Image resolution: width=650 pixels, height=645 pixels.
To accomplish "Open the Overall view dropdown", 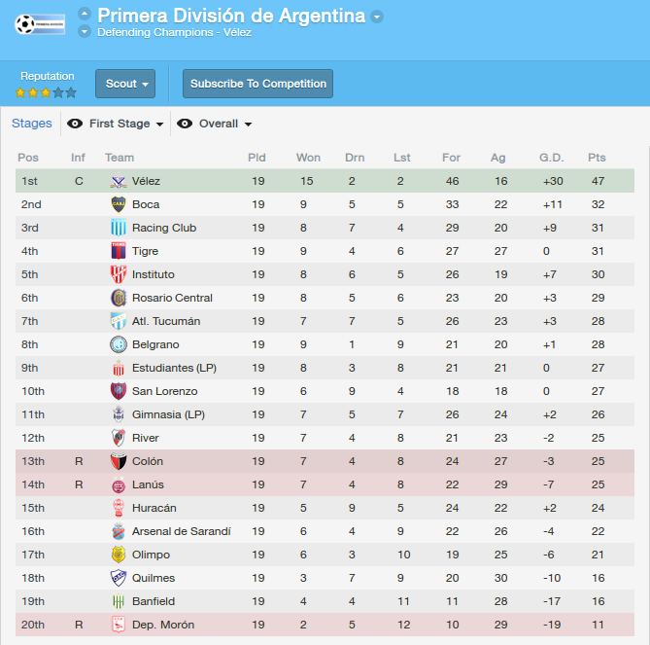I will (225, 124).
